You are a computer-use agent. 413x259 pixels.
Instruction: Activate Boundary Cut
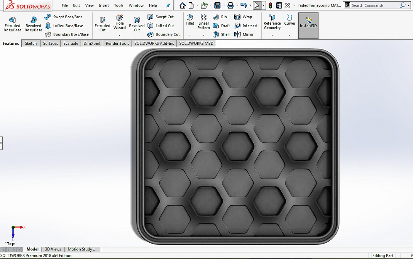click(x=163, y=34)
